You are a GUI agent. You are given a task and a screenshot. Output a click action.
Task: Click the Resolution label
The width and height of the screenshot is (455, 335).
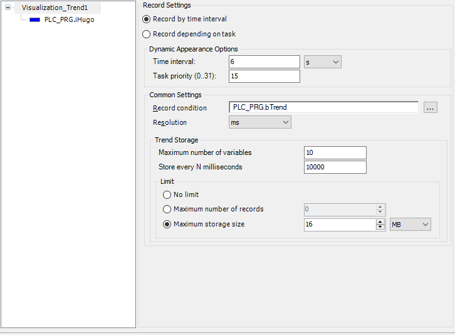(170, 122)
